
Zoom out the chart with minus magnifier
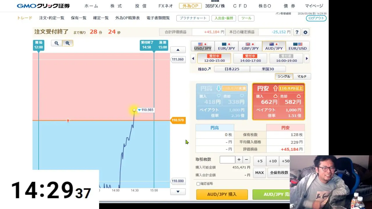57,43
